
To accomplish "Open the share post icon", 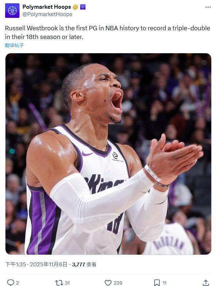I will coord(206,283).
